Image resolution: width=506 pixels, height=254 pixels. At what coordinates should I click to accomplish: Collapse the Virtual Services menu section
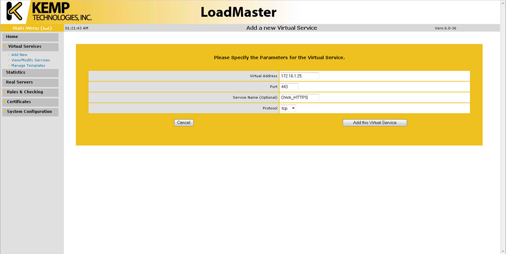coord(30,47)
